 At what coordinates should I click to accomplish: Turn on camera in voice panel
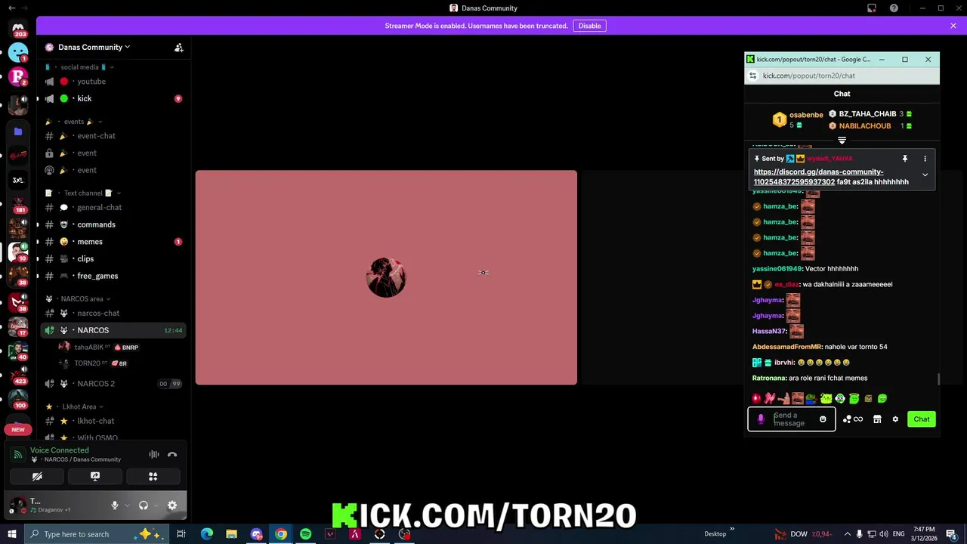point(37,477)
